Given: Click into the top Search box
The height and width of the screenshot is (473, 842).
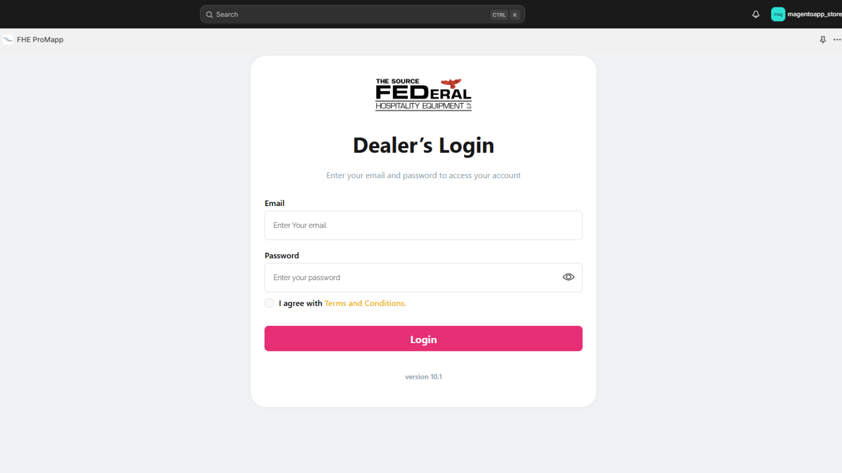Looking at the screenshot, I should point(362,15).
